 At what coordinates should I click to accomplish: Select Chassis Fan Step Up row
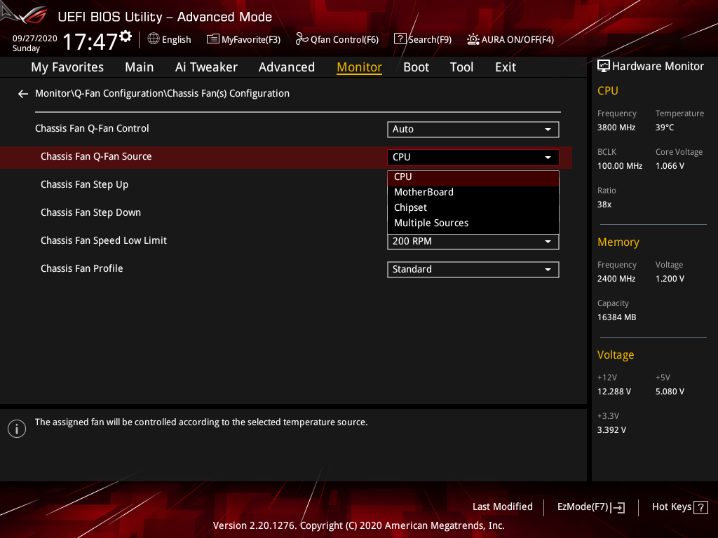click(84, 185)
